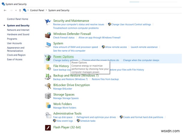Expand the chevron after Control Panel breadcrumb
The height and width of the screenshot is (134, 183).
pyautogui.click(x=46, y=10)
